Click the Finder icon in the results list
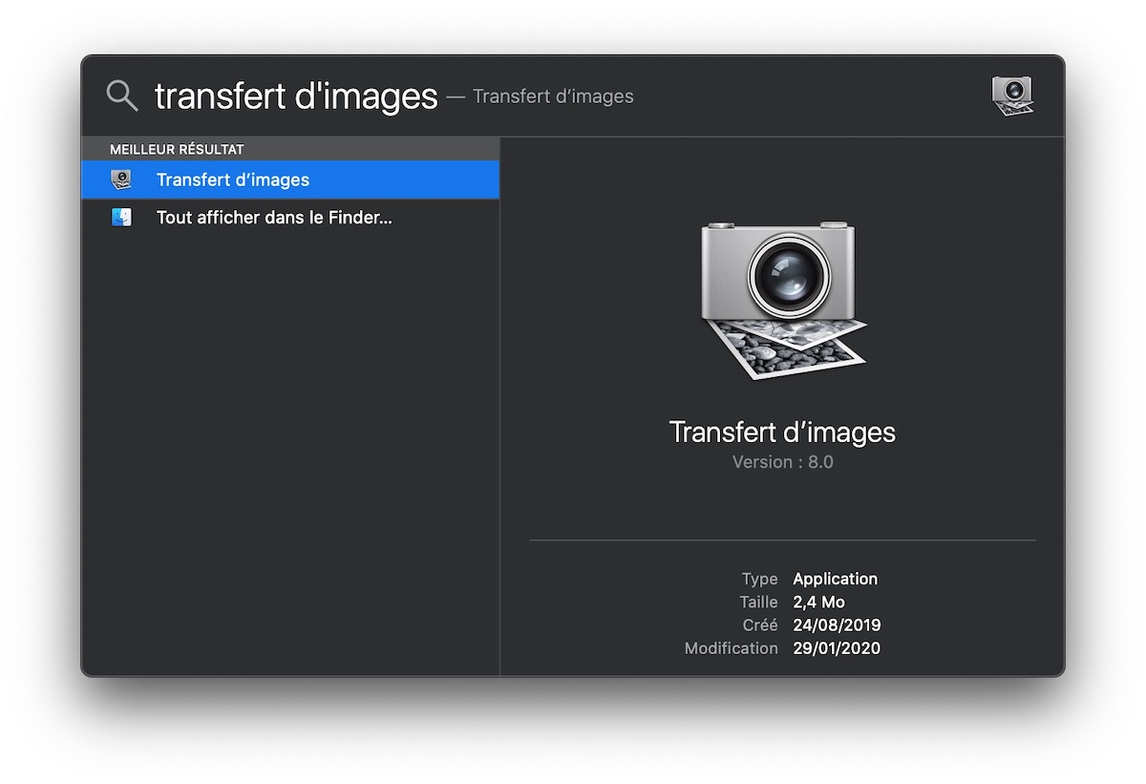This screenshot has height=784, width=1146. pos(121,218)
